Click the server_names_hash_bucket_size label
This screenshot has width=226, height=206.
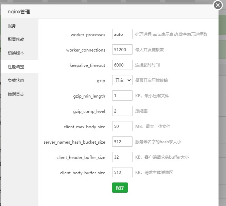(x=74, y=142)
